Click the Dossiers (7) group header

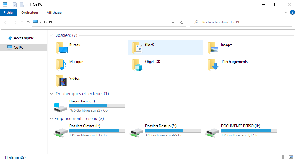(x=66, y=35)
